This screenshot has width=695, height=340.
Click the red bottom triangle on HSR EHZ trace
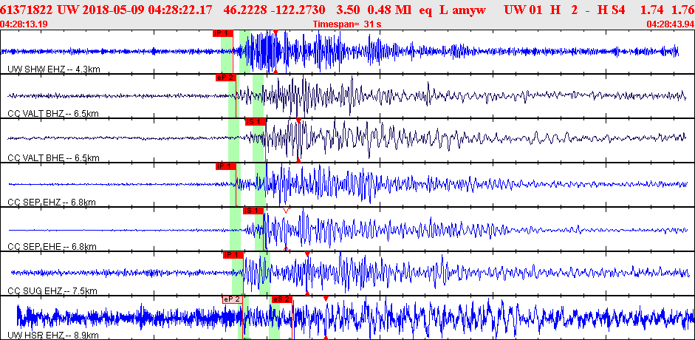[x=325, y=337]
